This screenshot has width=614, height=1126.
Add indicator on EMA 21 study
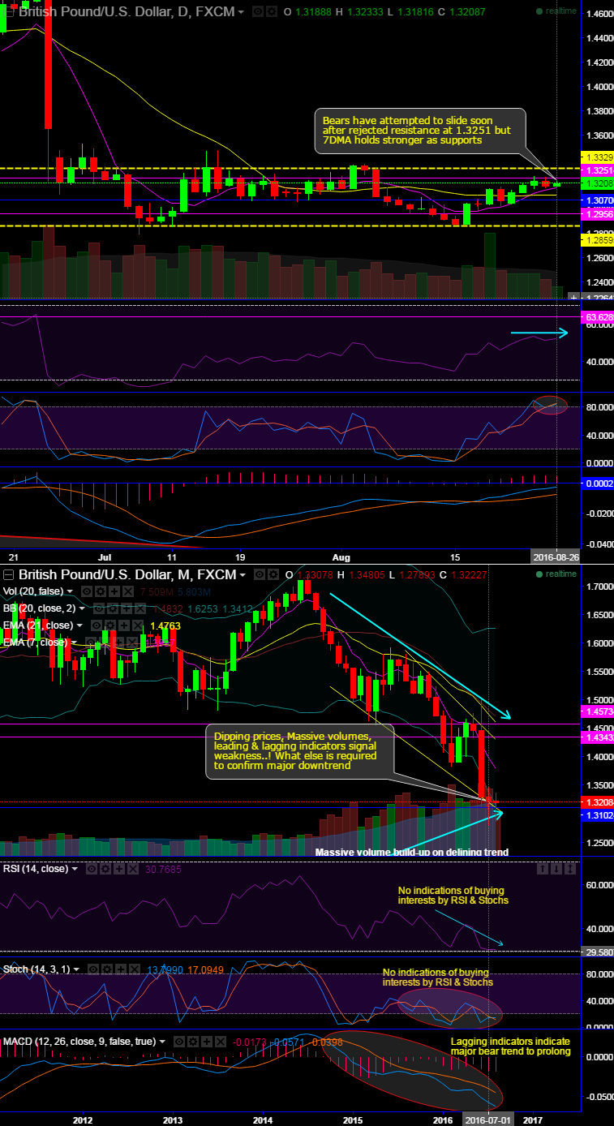(123, 625)
